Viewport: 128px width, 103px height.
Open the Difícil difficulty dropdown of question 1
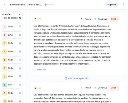pyautogui.click(x=114, y=19)
